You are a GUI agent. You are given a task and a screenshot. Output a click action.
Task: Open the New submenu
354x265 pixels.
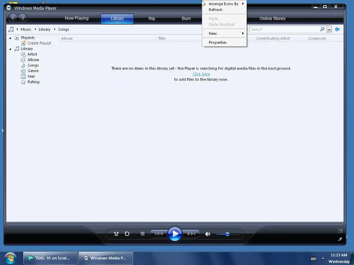coord(224,33)
